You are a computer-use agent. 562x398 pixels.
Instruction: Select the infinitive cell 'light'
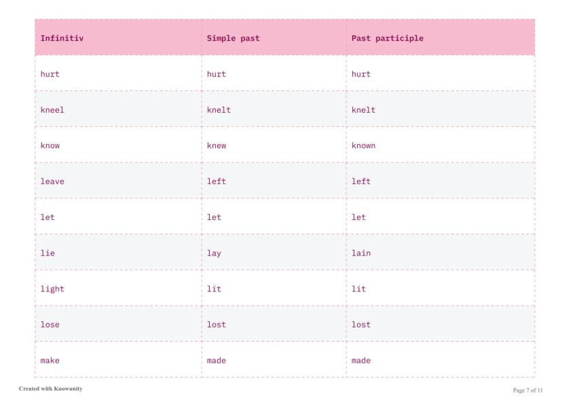point(52,289)
